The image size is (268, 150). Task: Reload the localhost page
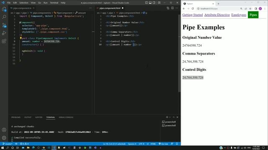pos(193,8)
